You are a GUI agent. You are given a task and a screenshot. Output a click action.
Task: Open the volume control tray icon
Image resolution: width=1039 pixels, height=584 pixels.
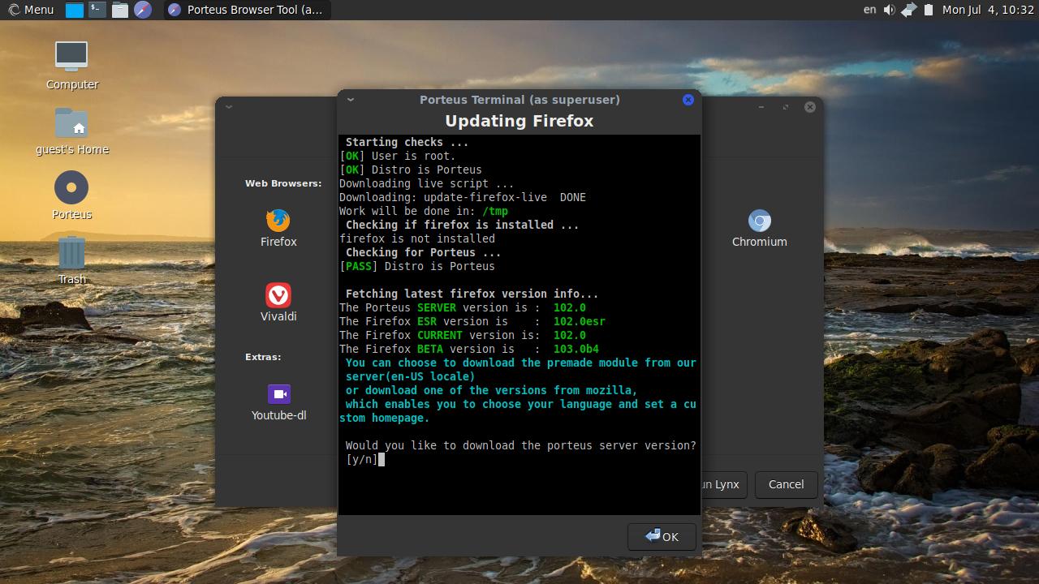pos(889,10)
